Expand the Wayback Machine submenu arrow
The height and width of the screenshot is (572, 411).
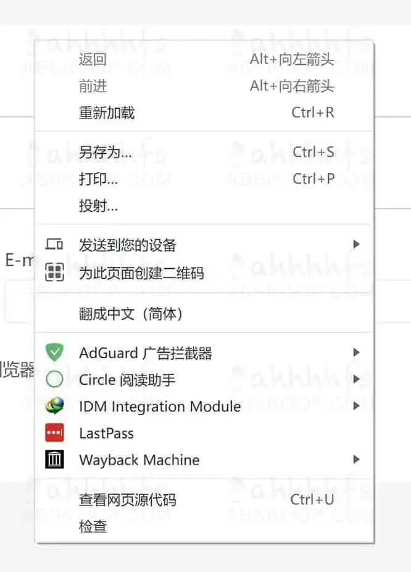click(x=356, y=460)
